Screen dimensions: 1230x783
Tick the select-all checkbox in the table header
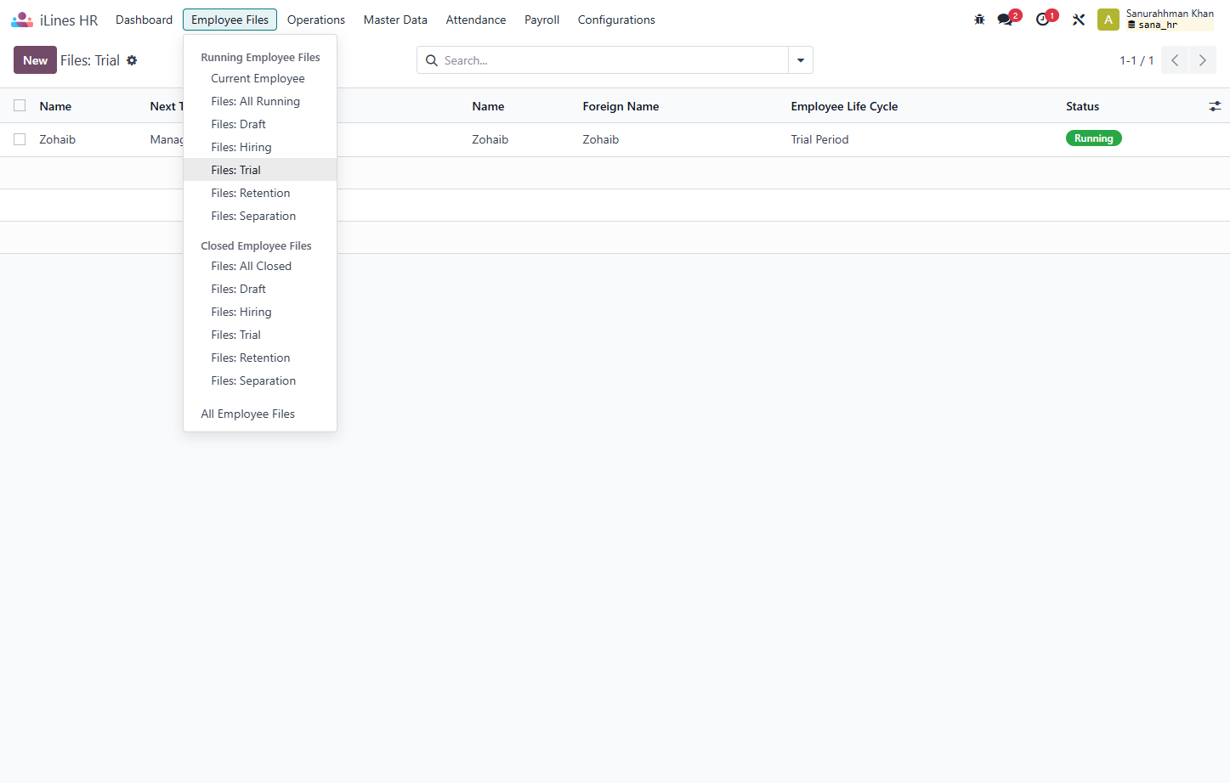click(20, 105)
